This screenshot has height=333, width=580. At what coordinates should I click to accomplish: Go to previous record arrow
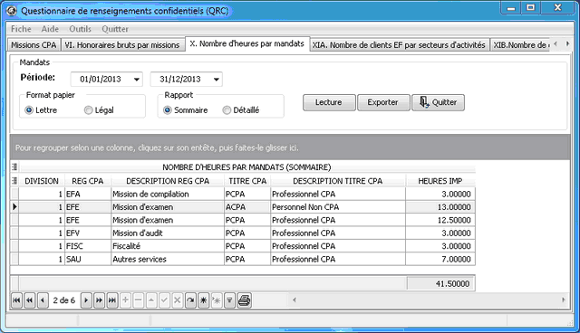coord(43,300)
